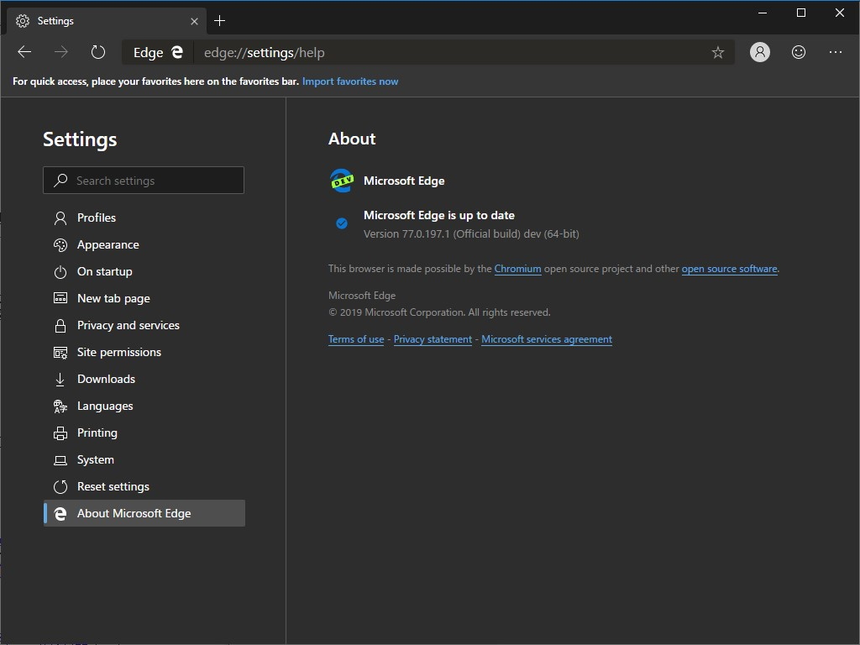Add this page to favorites via the star
The height and width of the screenshot is (645, 860).
(717, 52)
